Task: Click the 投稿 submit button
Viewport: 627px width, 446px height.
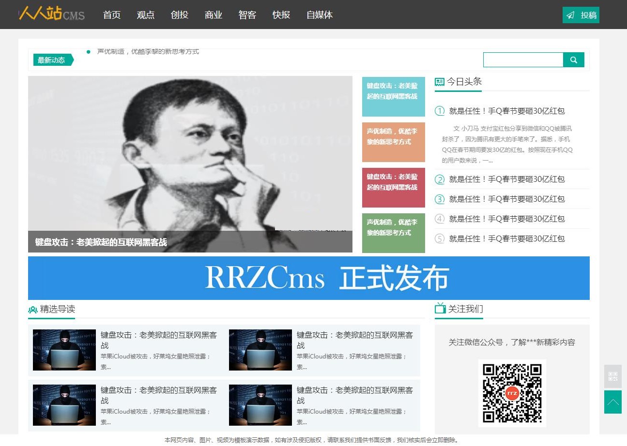Action: 581,15
